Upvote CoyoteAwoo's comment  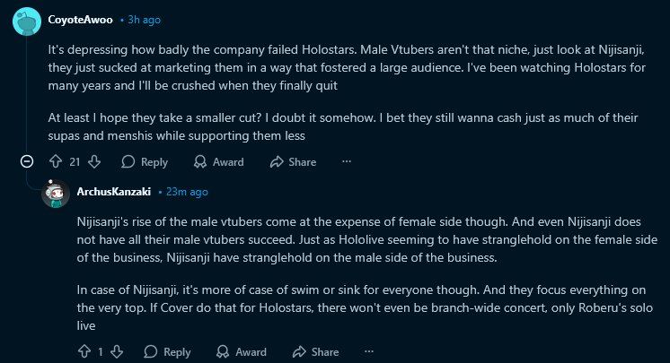(56, 161)
